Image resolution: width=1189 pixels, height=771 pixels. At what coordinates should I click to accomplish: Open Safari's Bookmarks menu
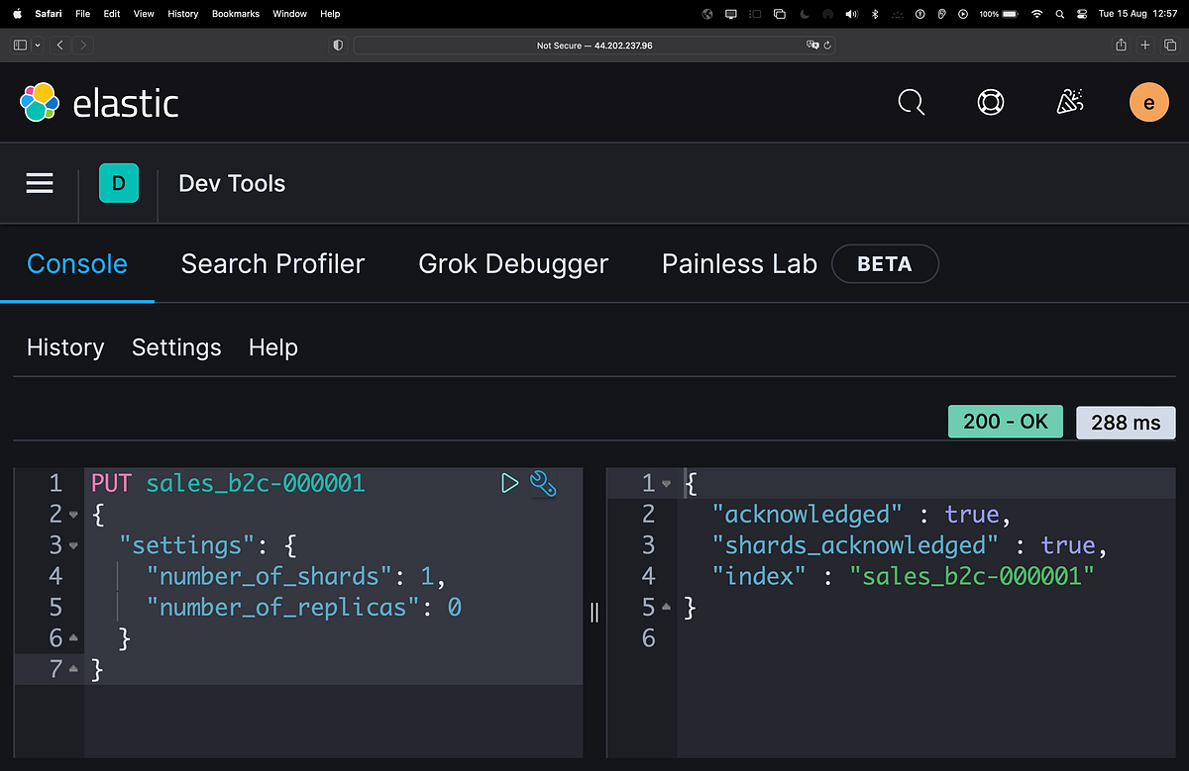[x=235, y=14]
